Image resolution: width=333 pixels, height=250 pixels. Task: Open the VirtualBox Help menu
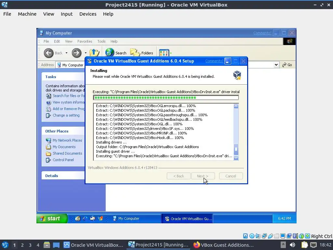108,14
